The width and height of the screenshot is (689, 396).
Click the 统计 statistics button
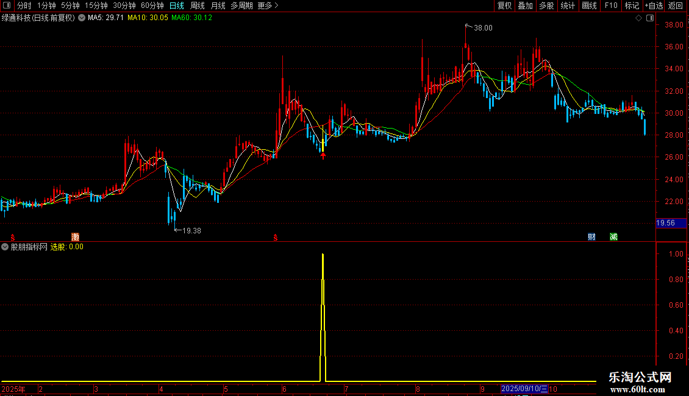tap(568, 5)
